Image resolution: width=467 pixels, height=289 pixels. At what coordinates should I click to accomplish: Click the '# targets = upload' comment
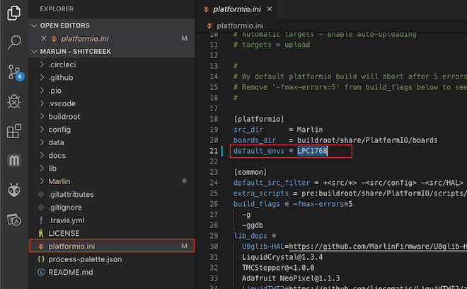click(272, 45)
